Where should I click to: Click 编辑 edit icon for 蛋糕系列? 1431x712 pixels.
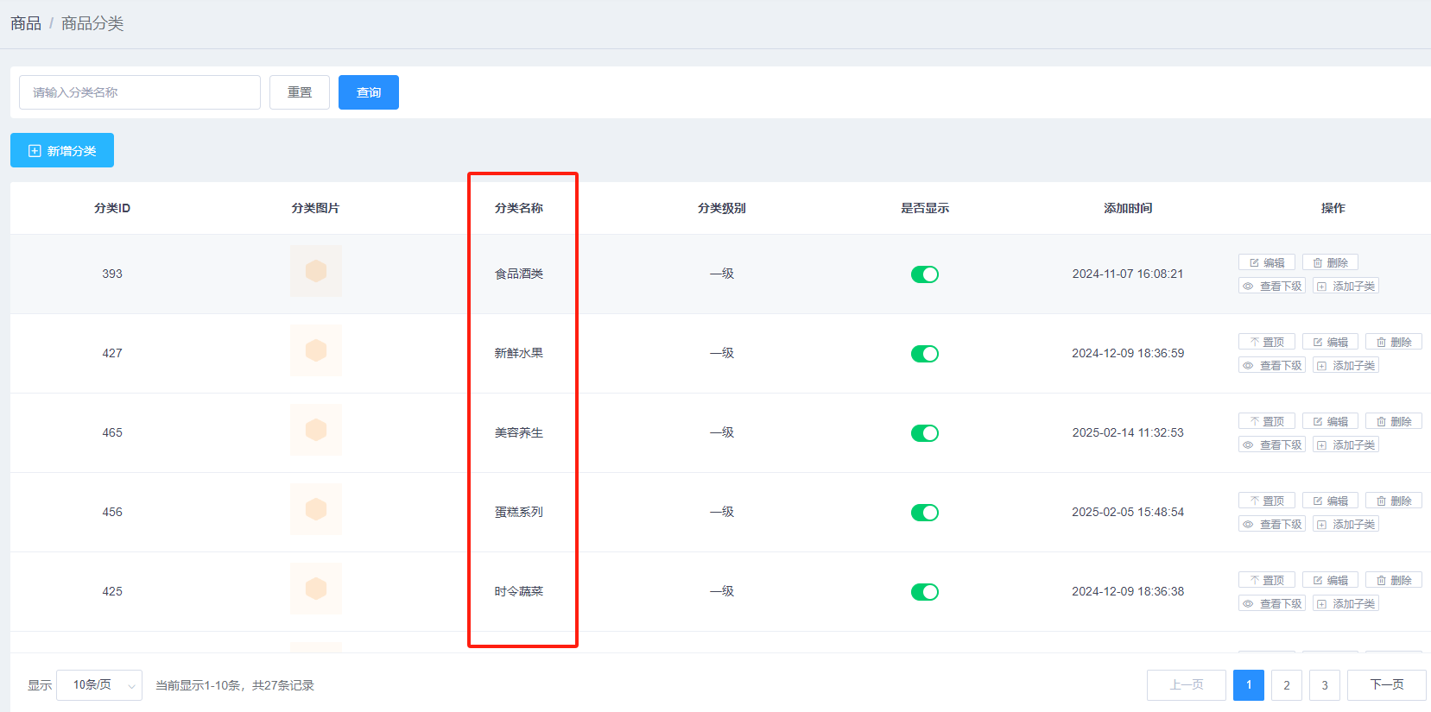click(1318, 501)
